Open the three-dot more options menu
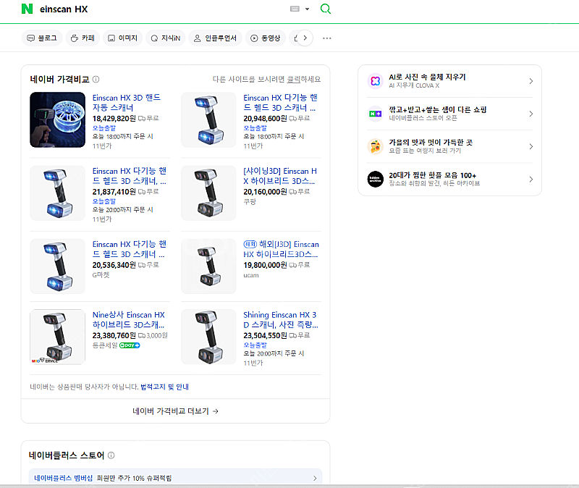 click(x=327, y=38)
